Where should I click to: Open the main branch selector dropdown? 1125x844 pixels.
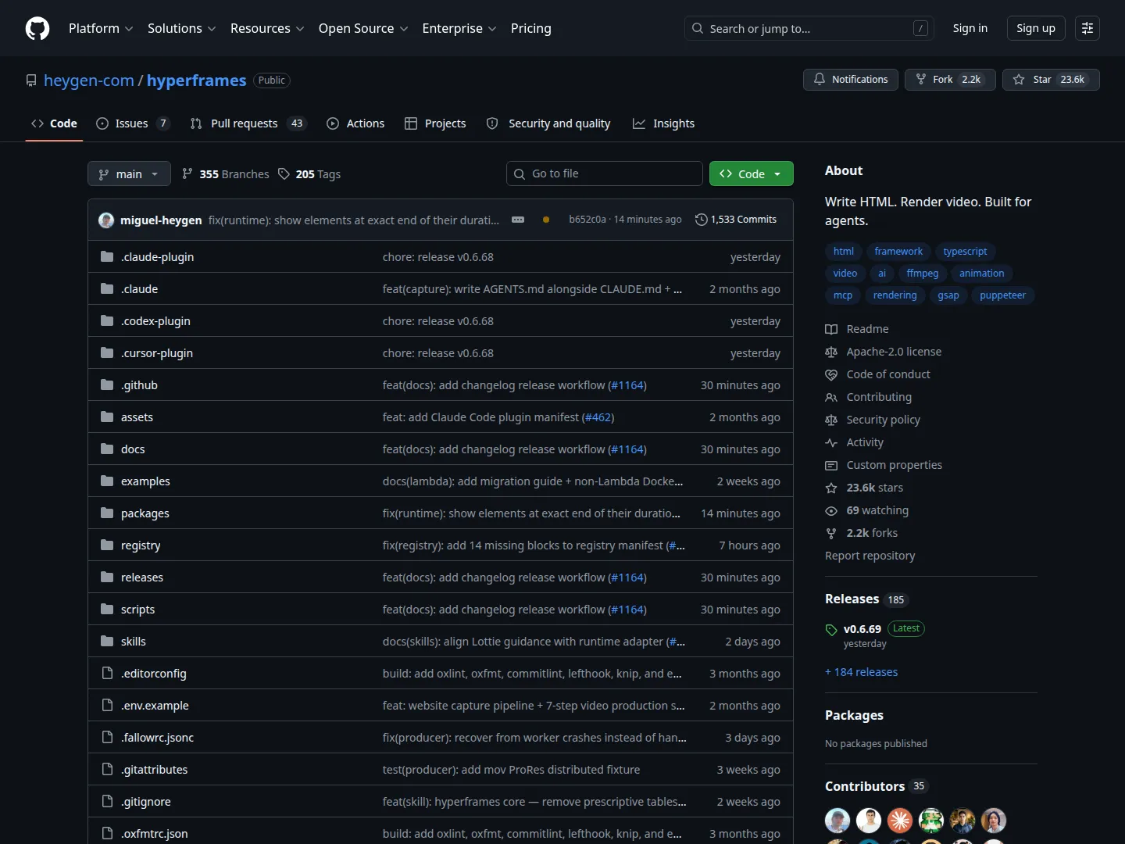(x=129, y=173)
